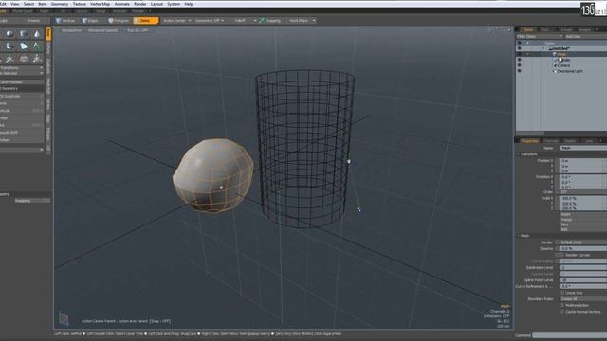
Task: Click the Freeze transform button
Action: [583, 219]
